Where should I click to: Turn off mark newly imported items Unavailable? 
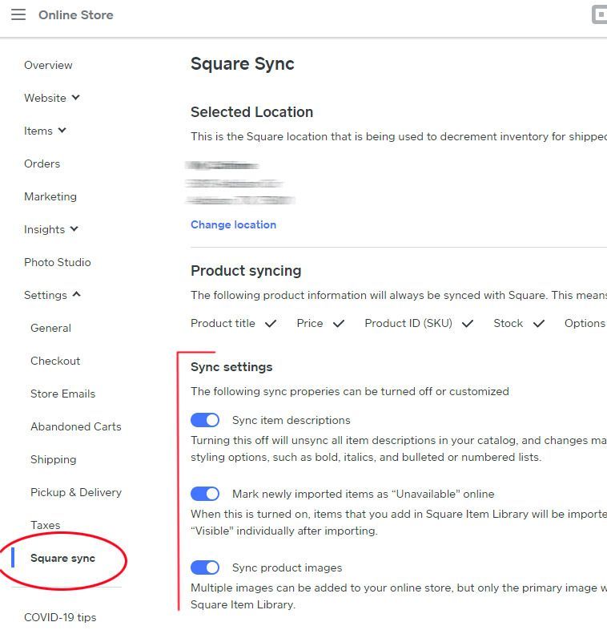205,494
